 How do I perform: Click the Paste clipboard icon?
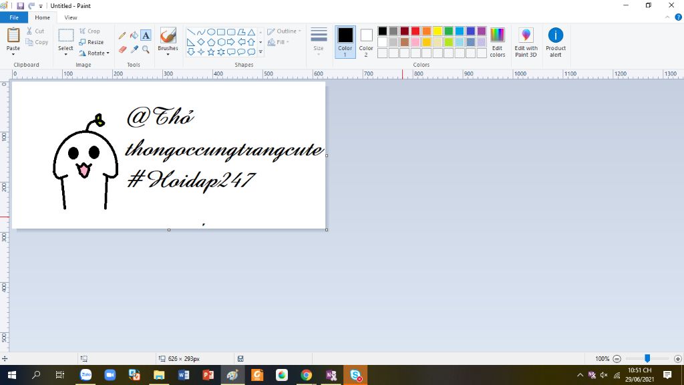[13, 35]
